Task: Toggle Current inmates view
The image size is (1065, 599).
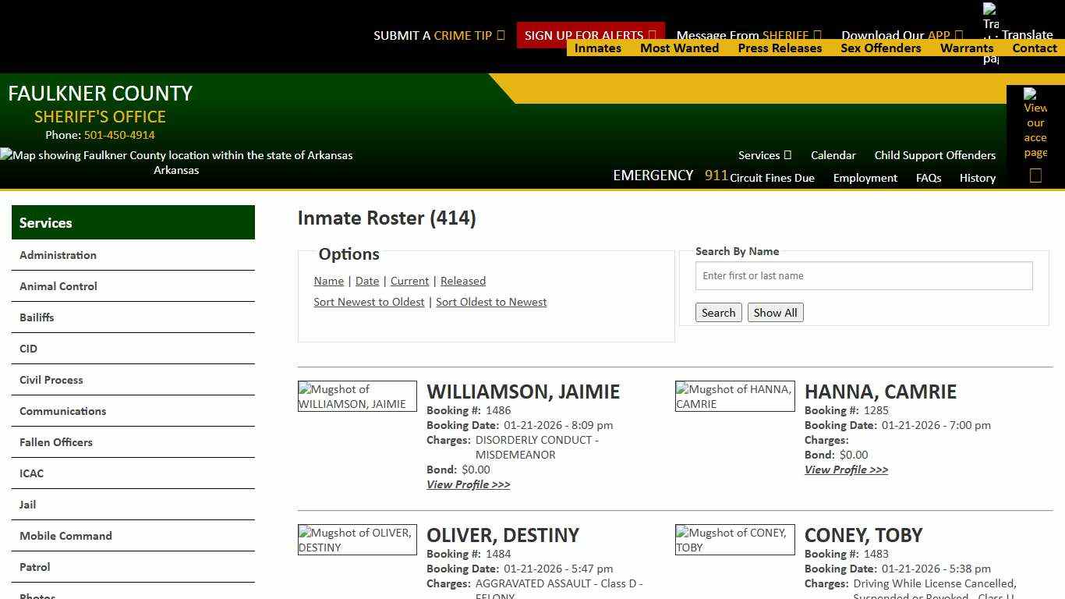Action: coord(409,281)
